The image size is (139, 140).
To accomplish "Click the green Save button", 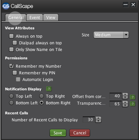I will (x=58, y=133).
